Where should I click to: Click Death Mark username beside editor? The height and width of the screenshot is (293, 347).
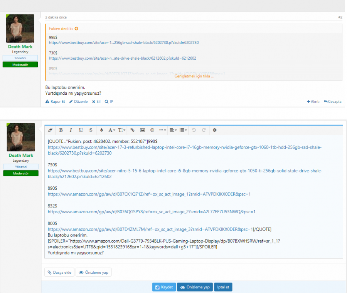coord(21,155)
